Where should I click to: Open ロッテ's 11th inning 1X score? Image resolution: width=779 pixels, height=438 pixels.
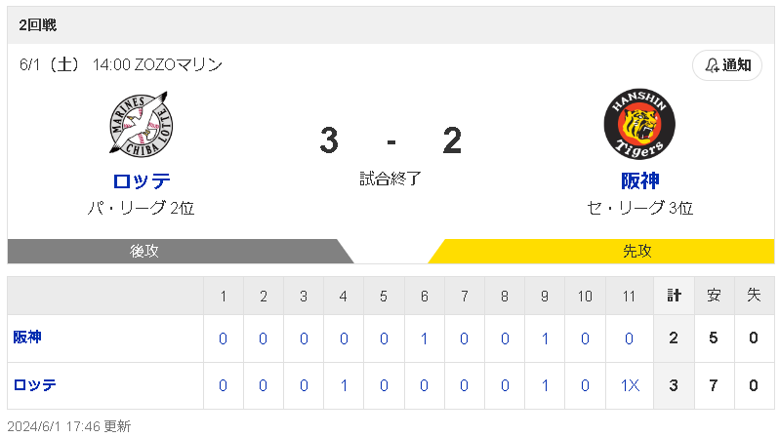click(x=630, y=386)
